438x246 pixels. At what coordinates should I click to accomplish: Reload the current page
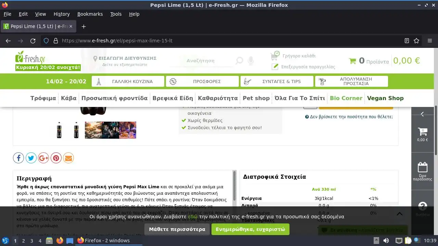pos(33,41)
